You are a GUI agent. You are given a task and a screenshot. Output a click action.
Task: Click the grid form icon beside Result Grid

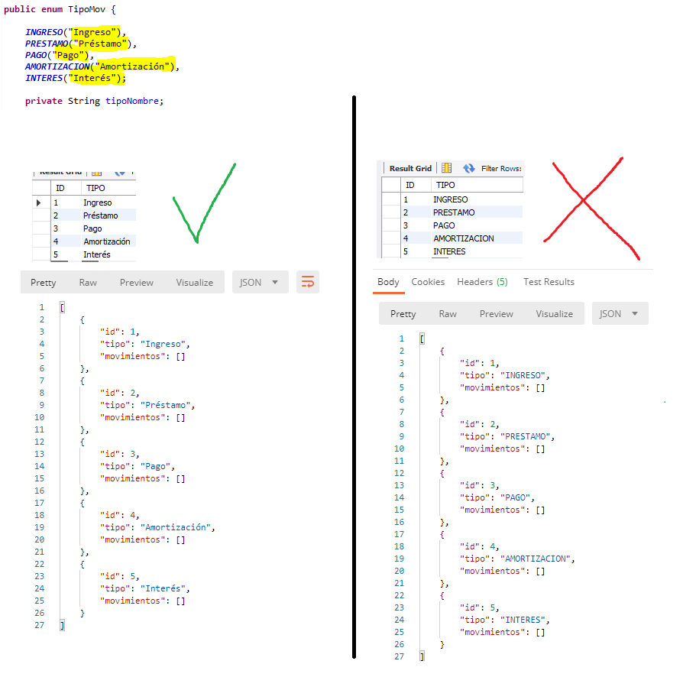coord(446,168)
